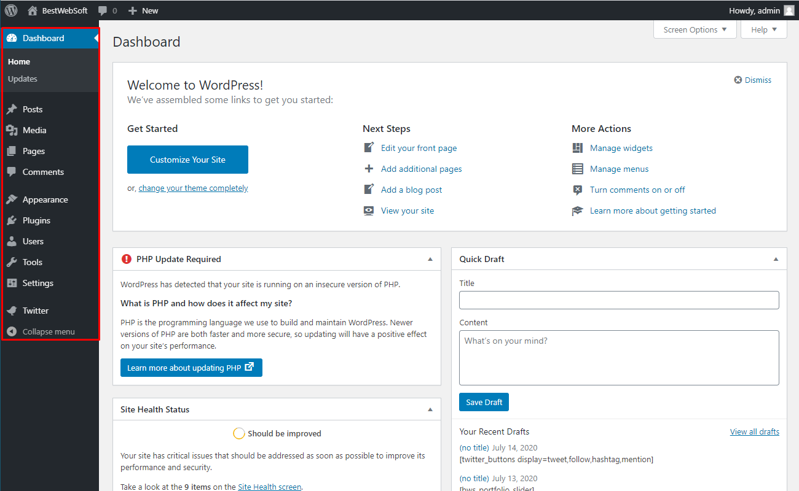Click the plus icon beside New
The width and height of the screenshot is (799, 491).
coord(132,10)
